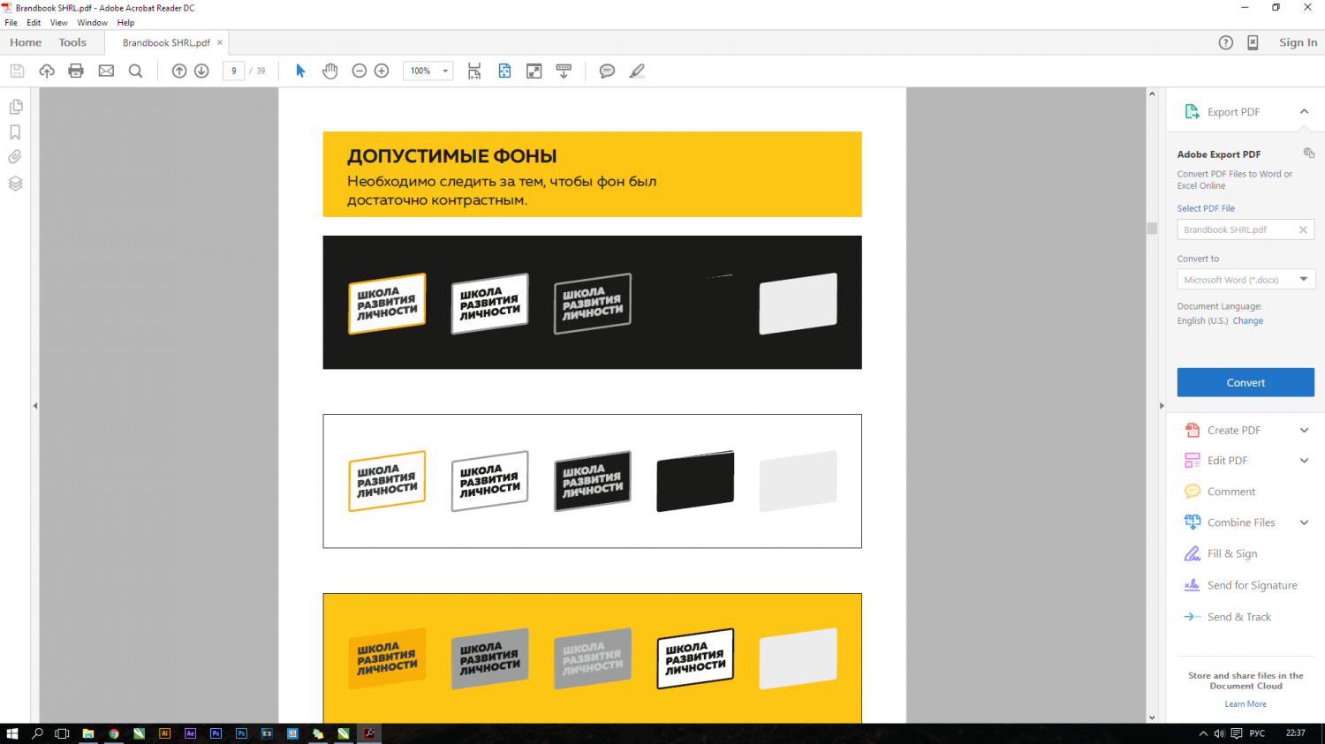
Task: Go to previous page arrow
Action: point(179,71)
